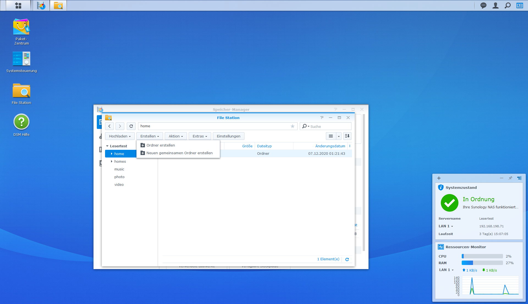Open Systemsteuerung from the desktop

21,59
